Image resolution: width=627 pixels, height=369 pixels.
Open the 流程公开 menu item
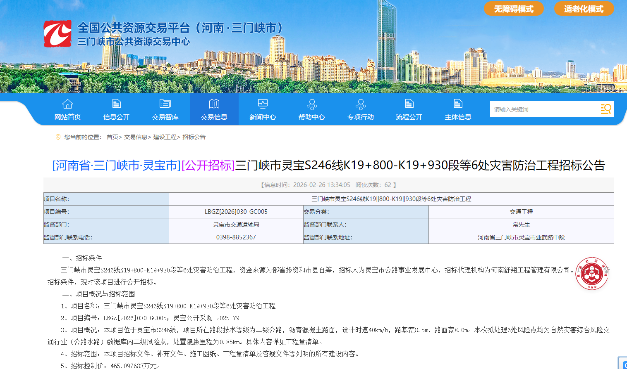[x=409, y=117]
